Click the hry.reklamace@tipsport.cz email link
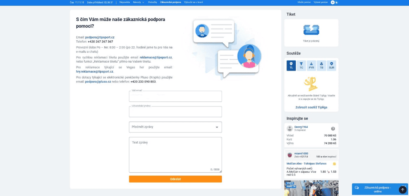Image resolution: width=409 pixels, height=196 pixels. [94, 71]
